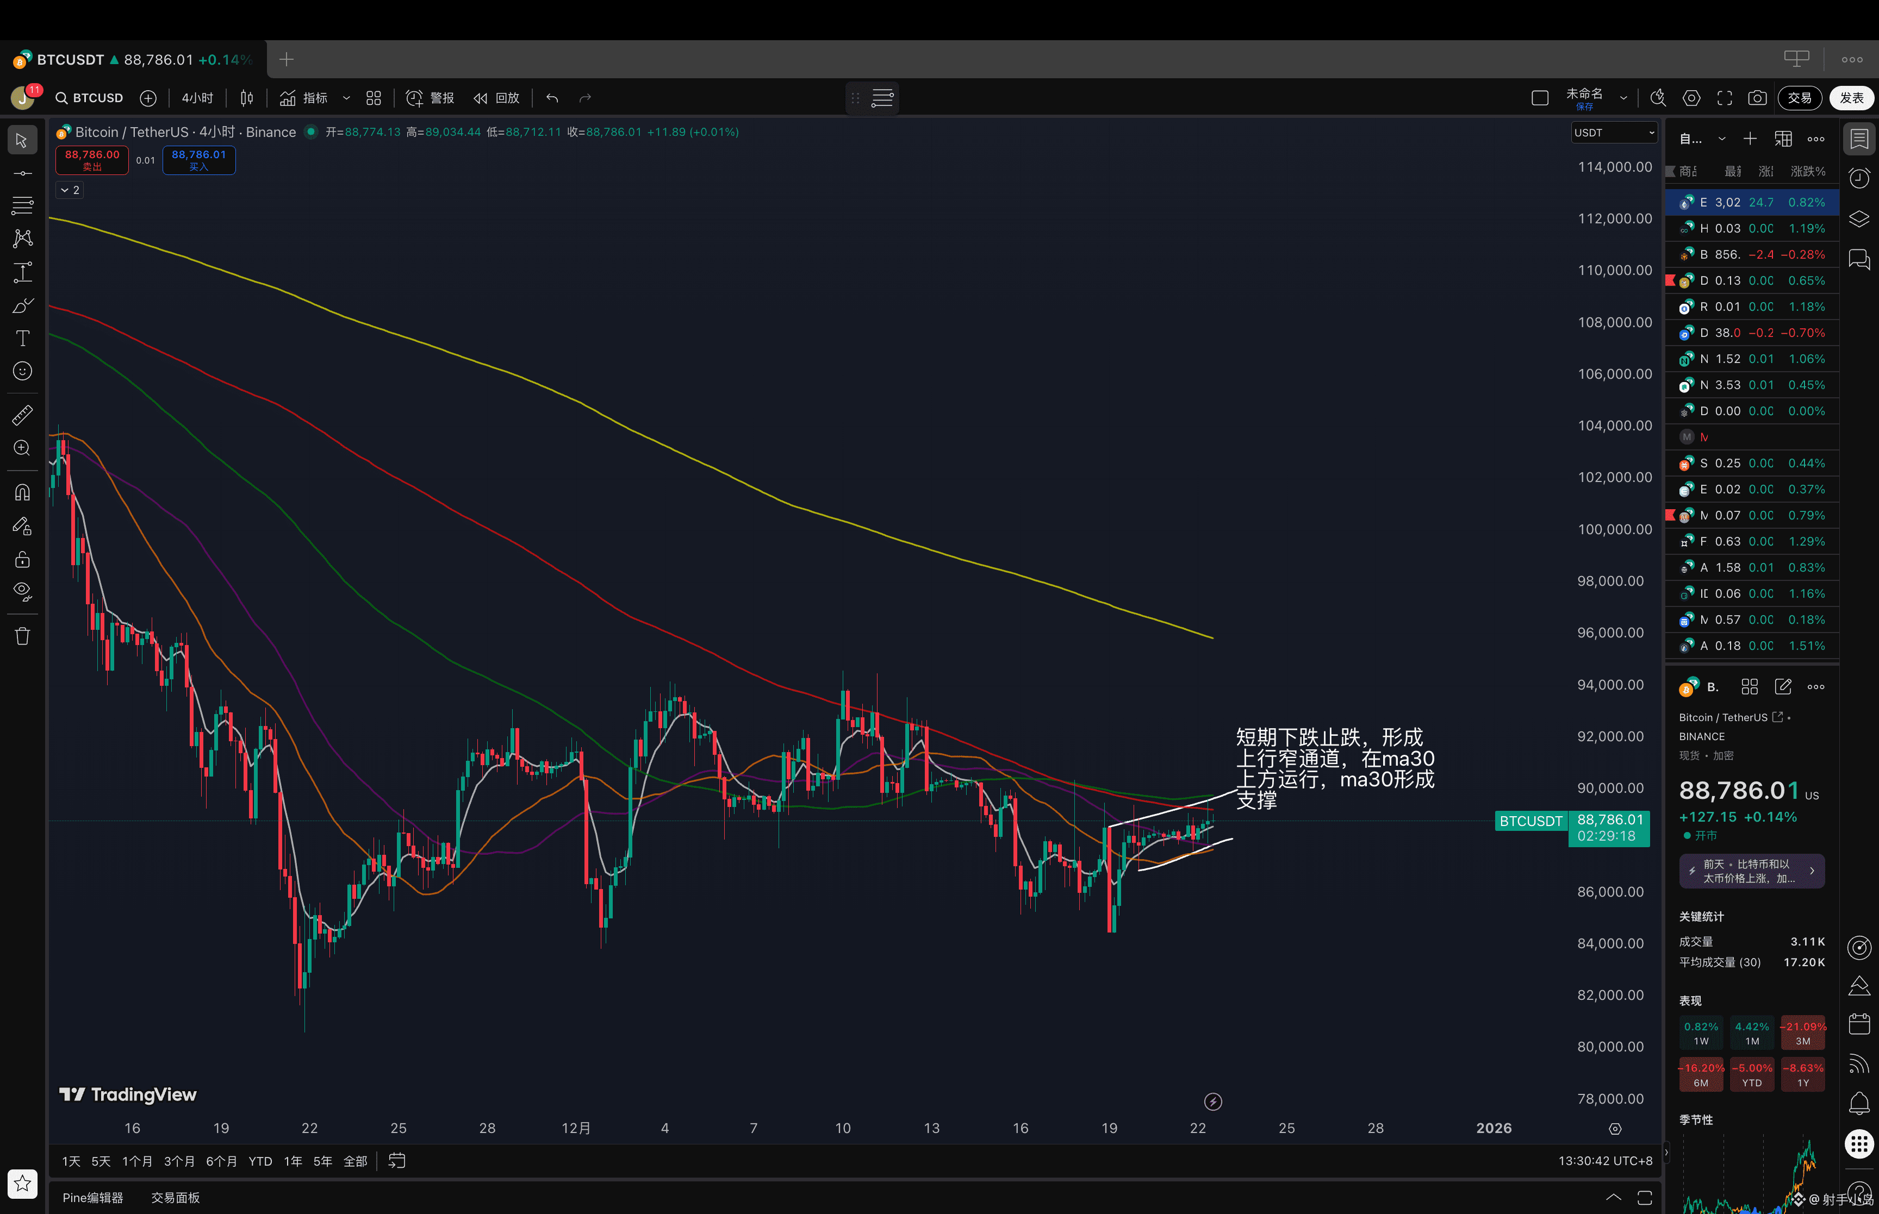The width and height of the screenshot is (1879, 1214).
Task: Select the ruler measure tool
Action: [x=22, y=415]
